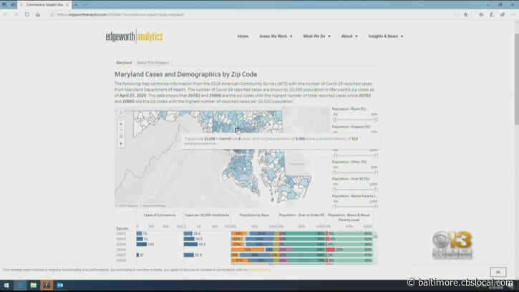519x292 pixels.
Task: Expand the About dropdown menu
Action: point(349,36)
